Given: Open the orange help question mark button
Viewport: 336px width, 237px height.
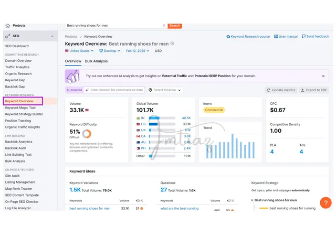Looking at the screenshot, I should click(325, 203).
